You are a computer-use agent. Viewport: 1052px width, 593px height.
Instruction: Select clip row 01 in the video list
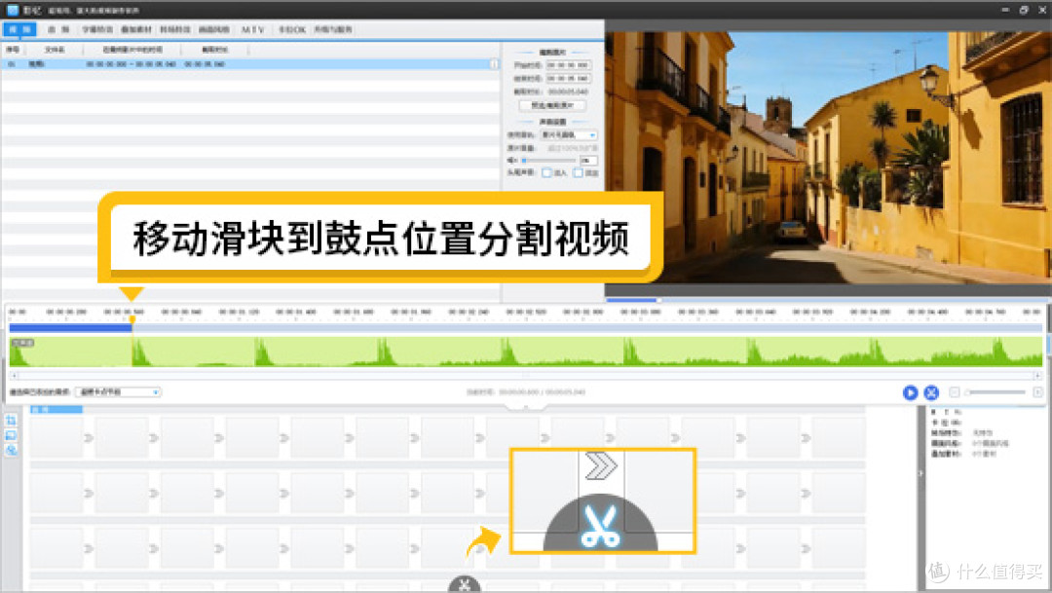(x=249, y=64)
